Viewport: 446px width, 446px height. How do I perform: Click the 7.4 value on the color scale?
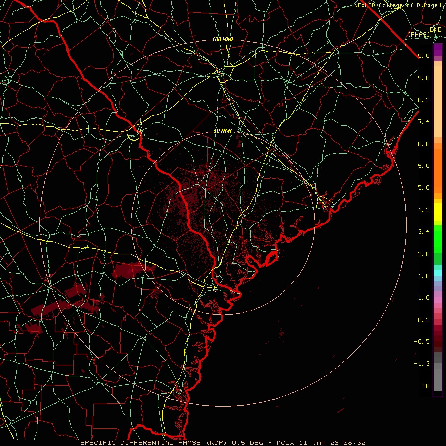click(424, 122)
